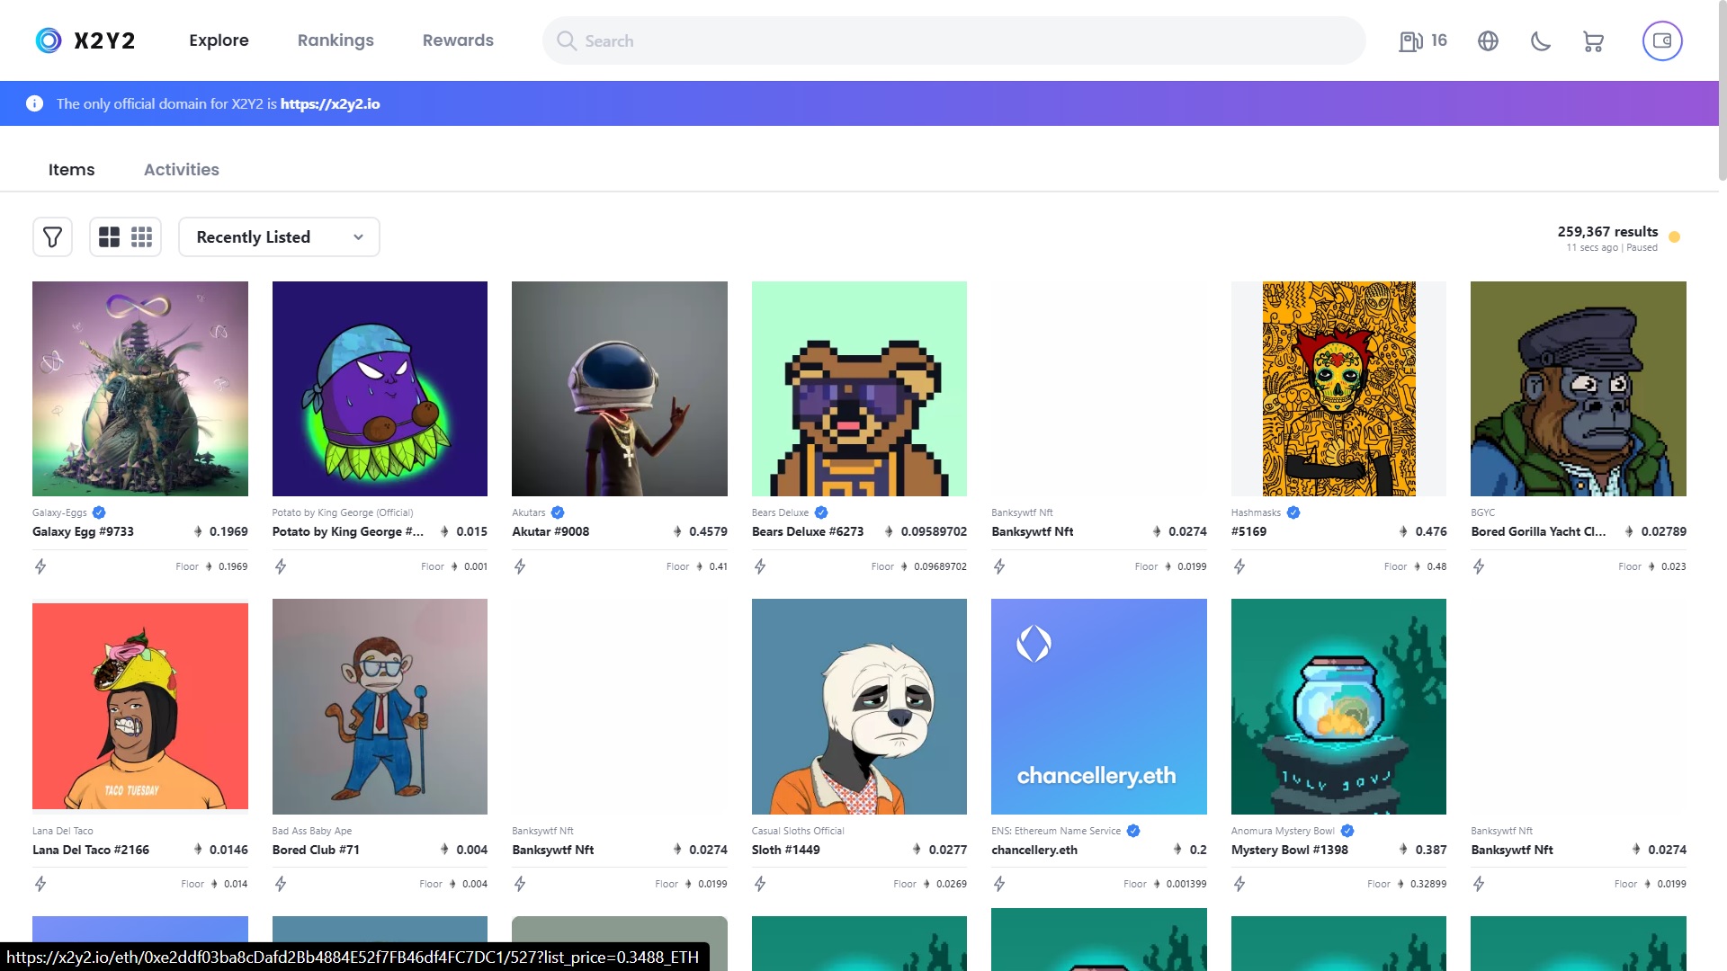Open the Lana Del Taco #2166 image
The width and height of the screenshot is (1727, 971).
[x=140, y=707]
